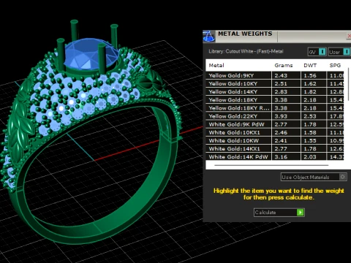The width and height of the screenshot is (351, 263).
Task: Click the SPG column header
Action: (335, 65)
